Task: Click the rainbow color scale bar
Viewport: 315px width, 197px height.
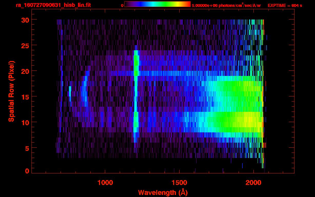Action: click(x=157, y=4)
